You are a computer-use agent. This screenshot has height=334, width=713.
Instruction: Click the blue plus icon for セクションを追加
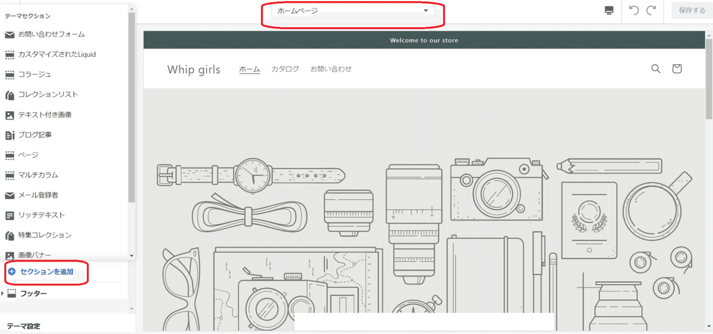pyautogui.click(x=12, y=272)
